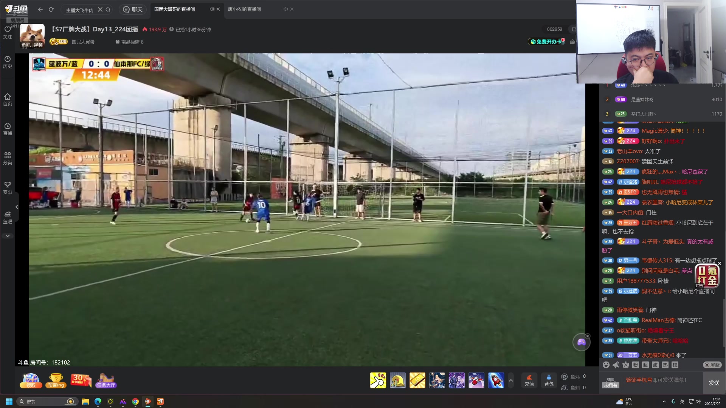
Task: Open streamer name 国民大舅哥
Action: click(83, 42)
